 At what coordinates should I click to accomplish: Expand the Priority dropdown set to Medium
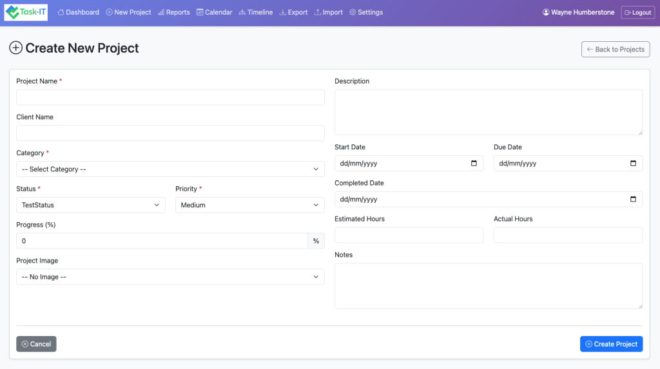click(249, 205)
